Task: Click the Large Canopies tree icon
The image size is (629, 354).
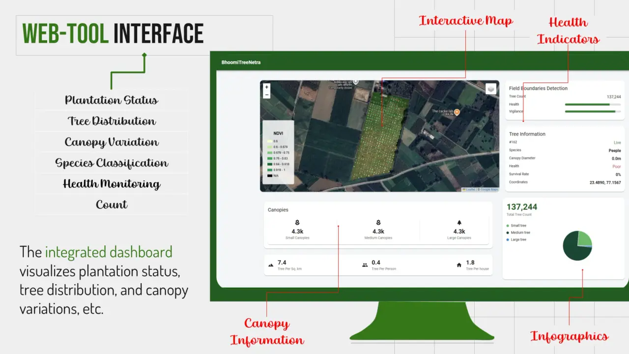Action: pyautogui.click(x=459, y=223)
